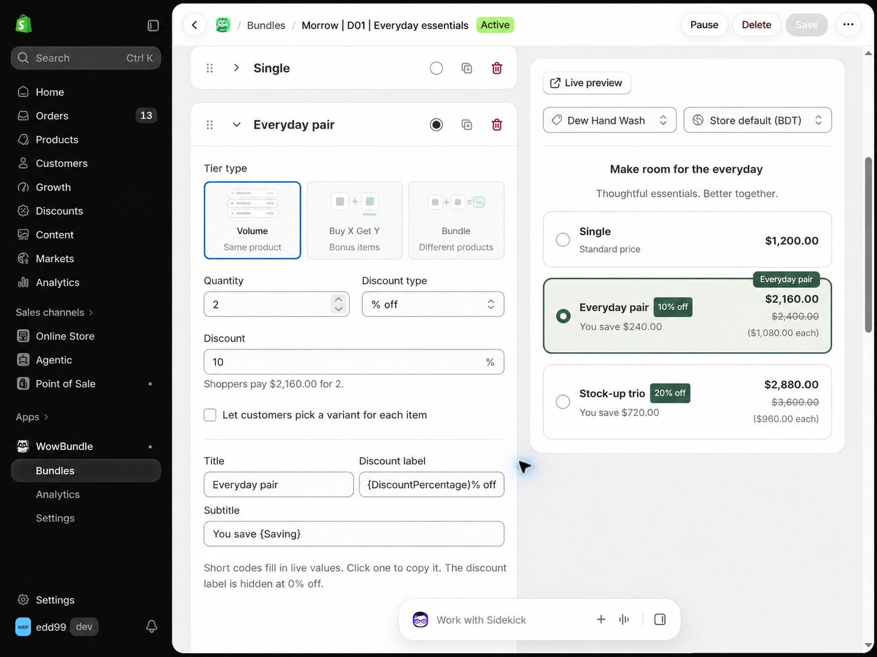The height and width of the screenshot is (657, 877).
Task: Duplicate the Everyday pair tier
Action: [467, 125]
